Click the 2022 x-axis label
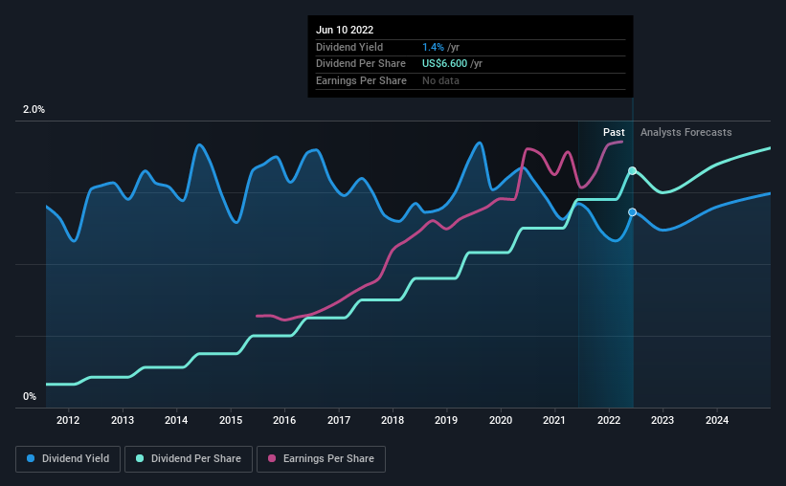This screenshot has height=486, width=786. [609, 420]
